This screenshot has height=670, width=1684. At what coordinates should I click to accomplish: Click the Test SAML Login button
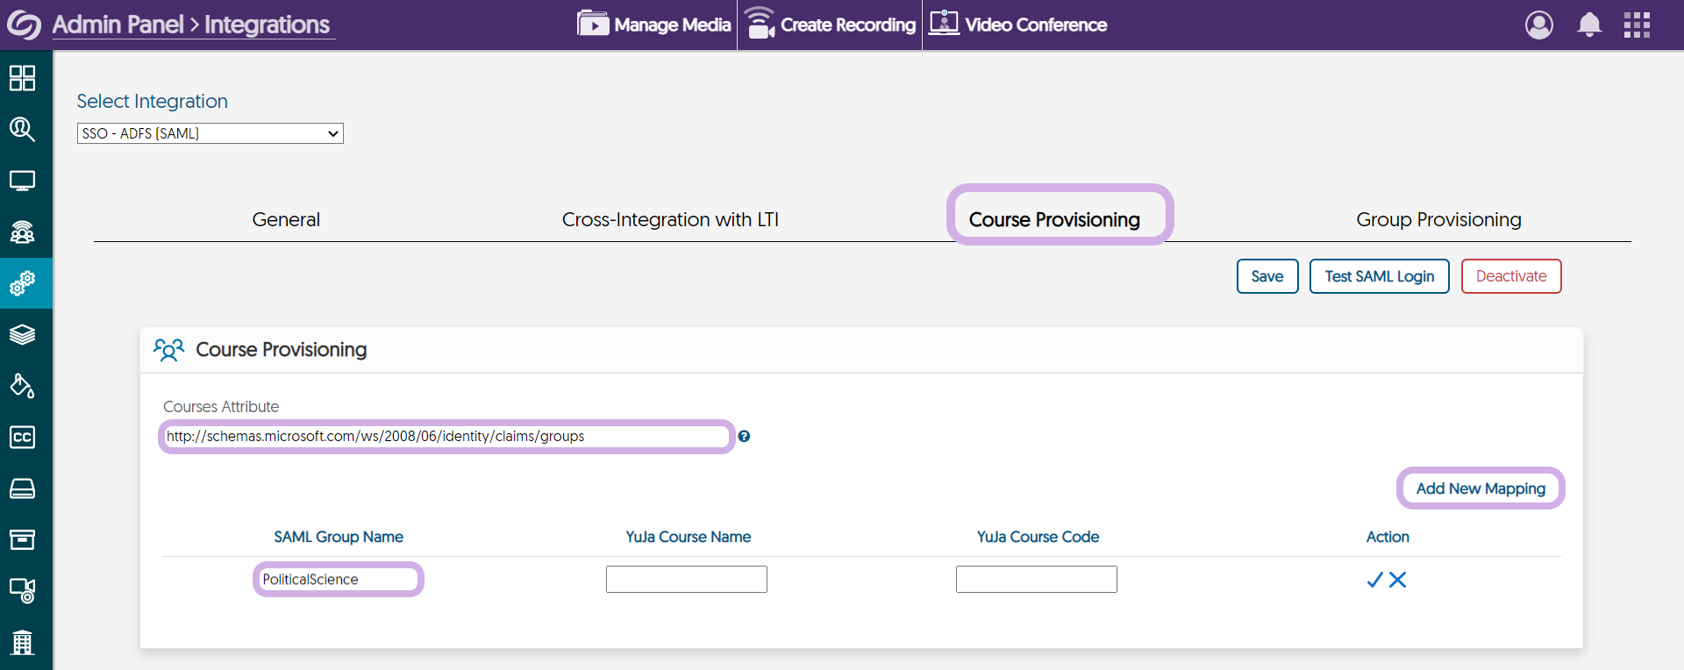click(1379, 276)
